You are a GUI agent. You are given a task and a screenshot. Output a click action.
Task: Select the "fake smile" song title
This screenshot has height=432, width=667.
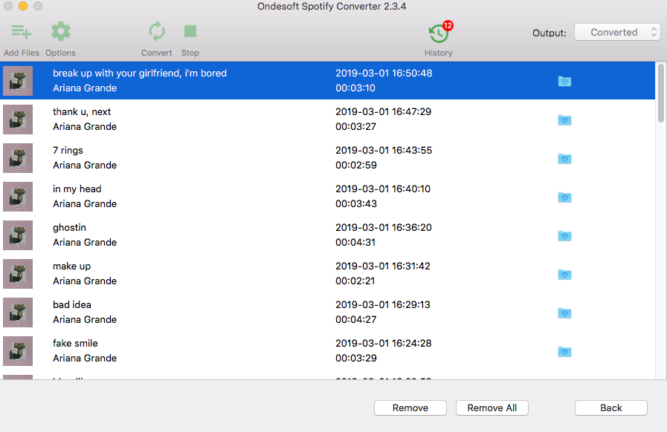point(75,343)
